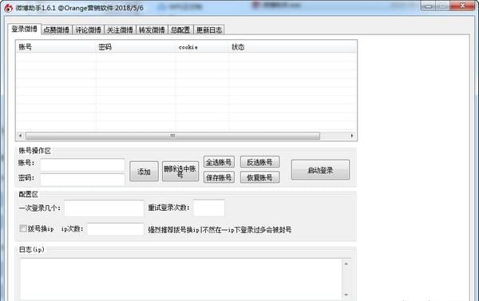
Task: Click the 保存账号 button
Action: tap(219, 177)
